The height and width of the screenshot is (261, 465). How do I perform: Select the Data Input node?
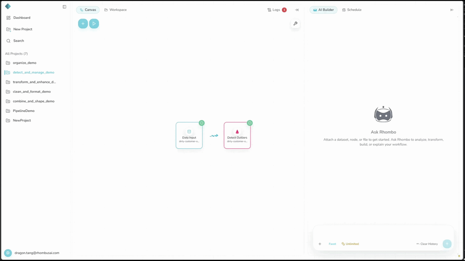coord(189,135)
